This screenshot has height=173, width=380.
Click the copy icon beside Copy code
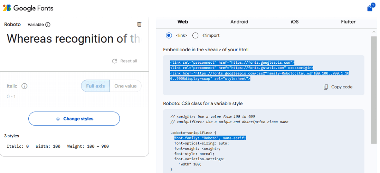point(326,87)
